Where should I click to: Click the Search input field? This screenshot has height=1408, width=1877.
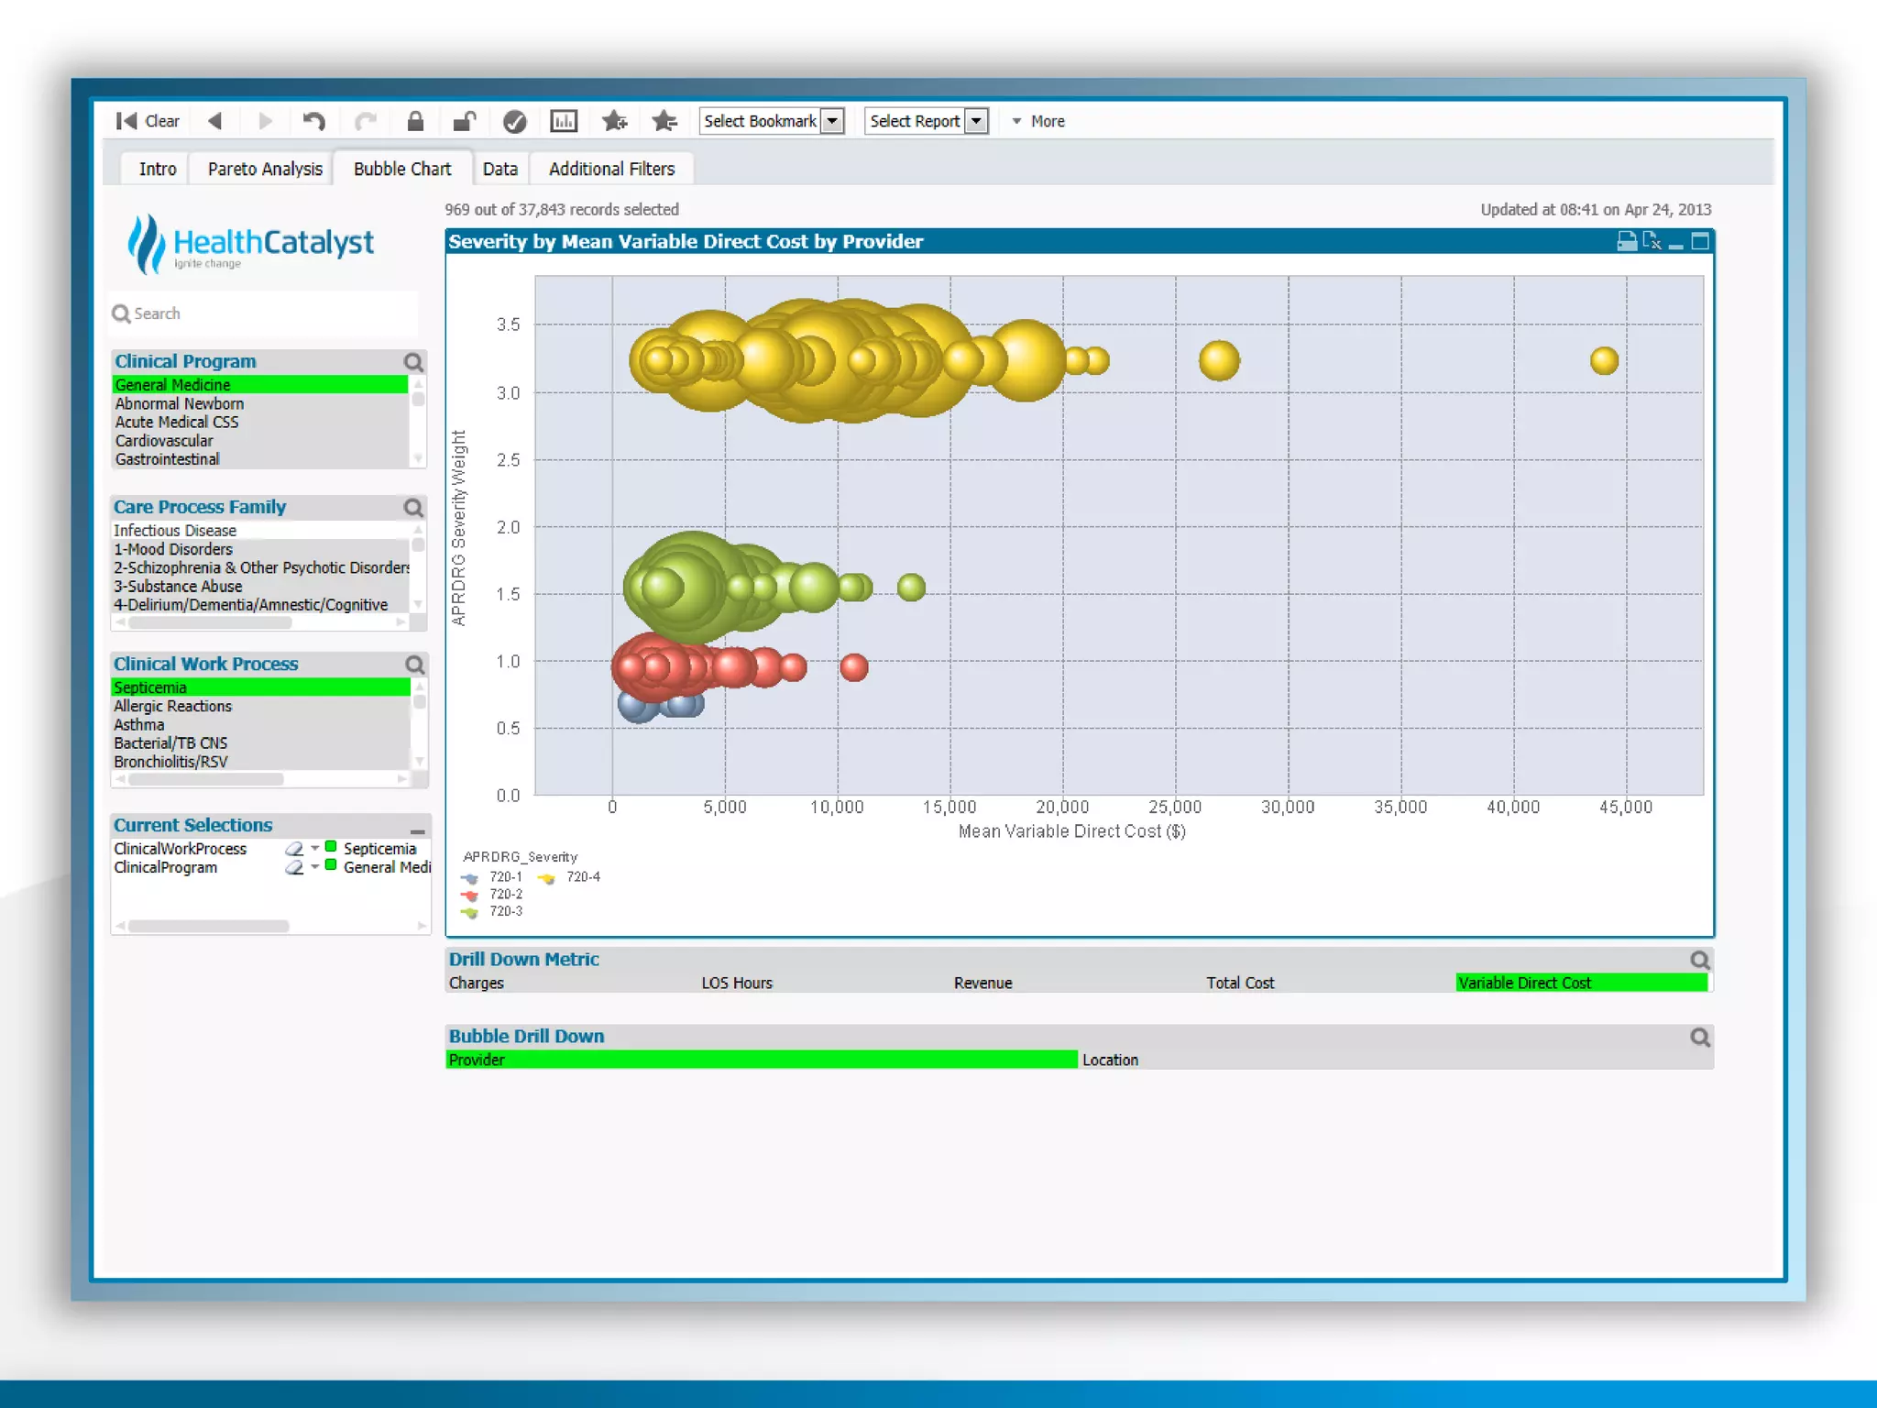(266, 313)
